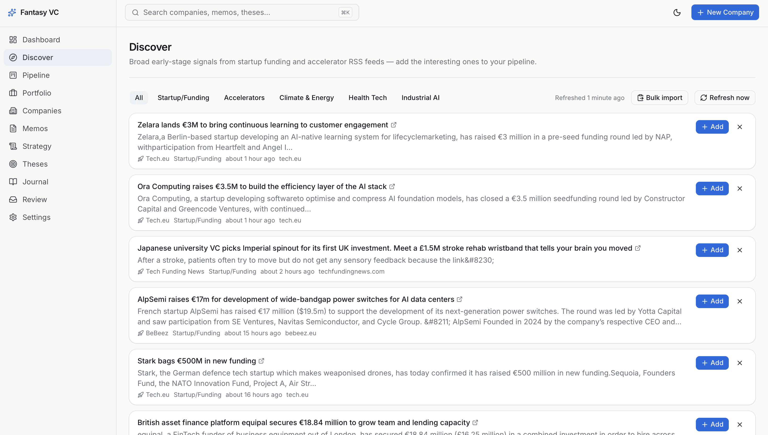Click the search magnifier icon
Viewport: 768px width, 435px height.
(135, 12)
